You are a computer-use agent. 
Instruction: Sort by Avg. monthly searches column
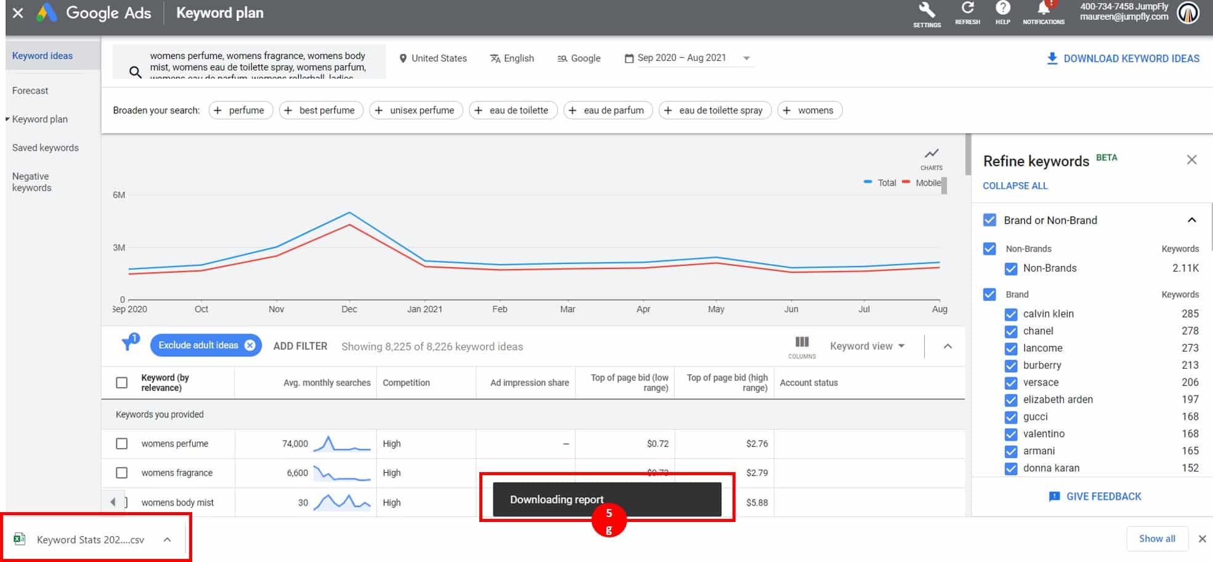coord(327,383)
